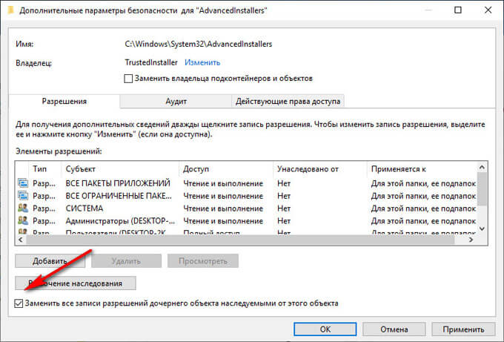Click the Просмотреть button

click(203, 261)
